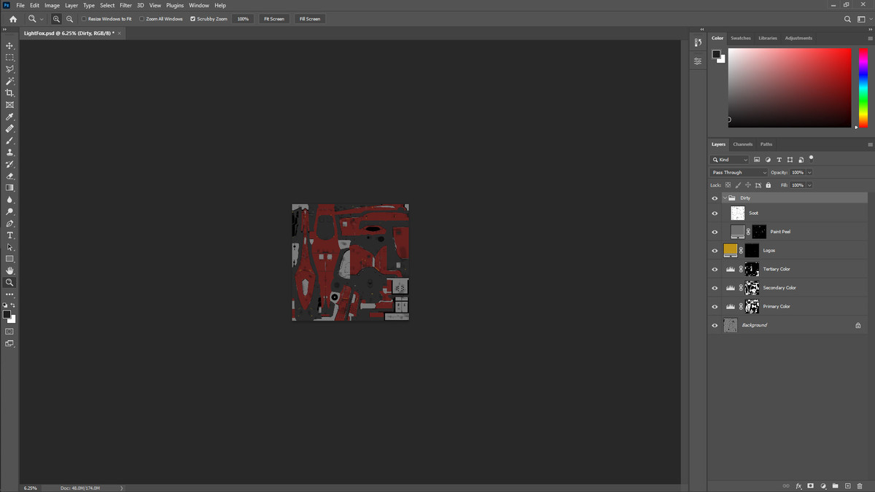Select the Hand tool
Viewport: 875px width, 492px height.
(9, 270)
